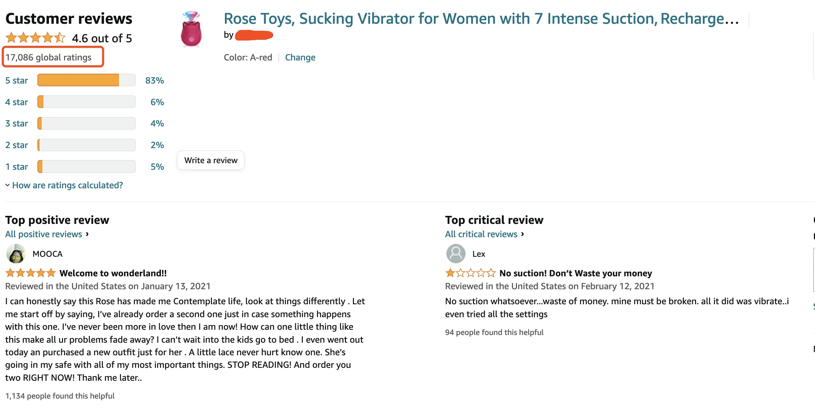
Task: Open 'All critical reviews' link
Action: pyautogui.click(x=481, y=234)
